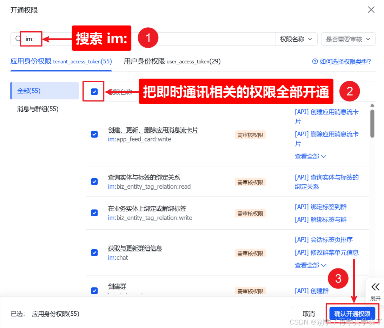Screen dimensions: 384x328
Task: Click the search input containing im:
Action: [31, 39]
